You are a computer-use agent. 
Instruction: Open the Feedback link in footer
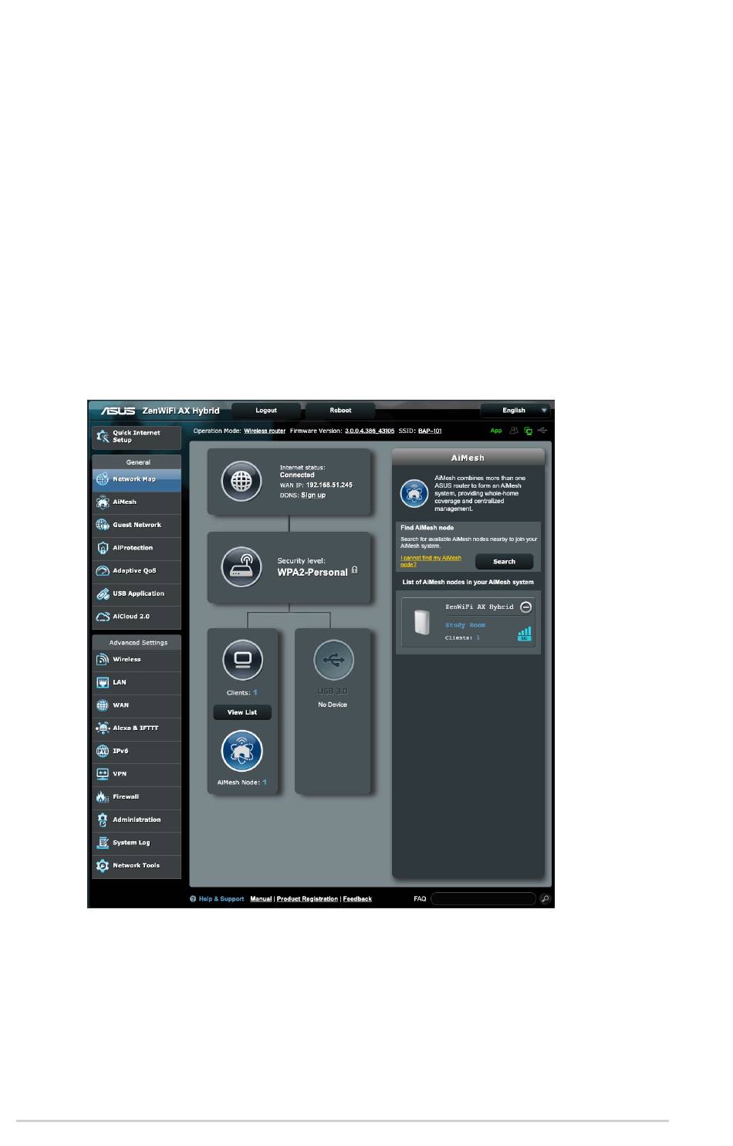[x=357, y=899]
